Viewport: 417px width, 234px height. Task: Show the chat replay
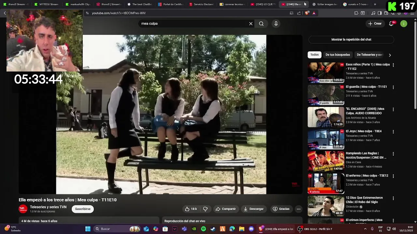pos(351,40)
